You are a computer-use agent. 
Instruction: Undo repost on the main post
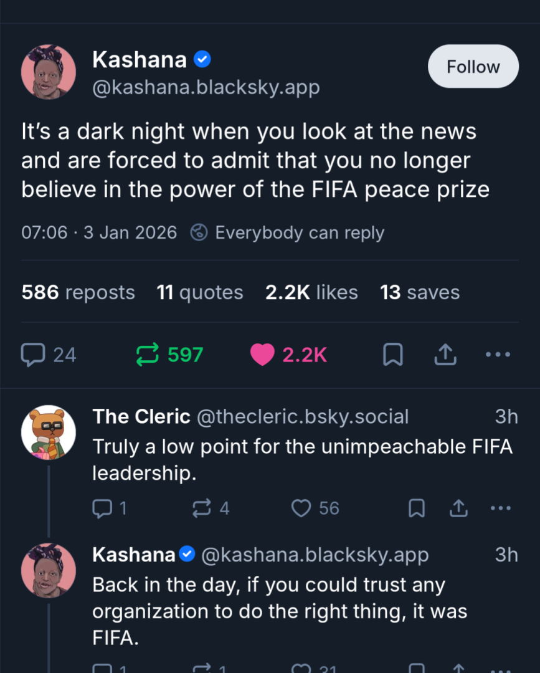click(148, 355)
